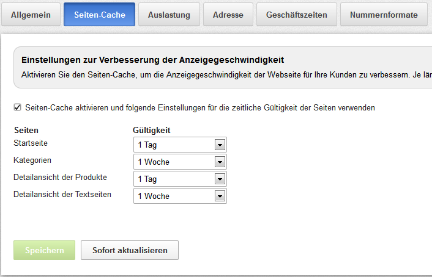Disable the Seiten-Cache aktivieren checkbox

17,107
